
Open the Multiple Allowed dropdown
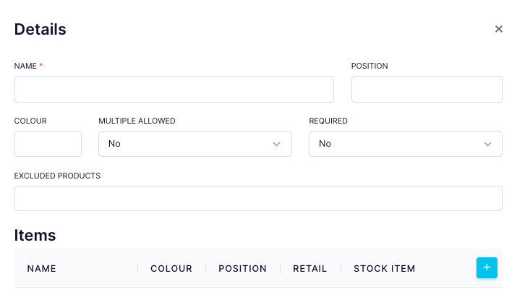click(195, 144)
